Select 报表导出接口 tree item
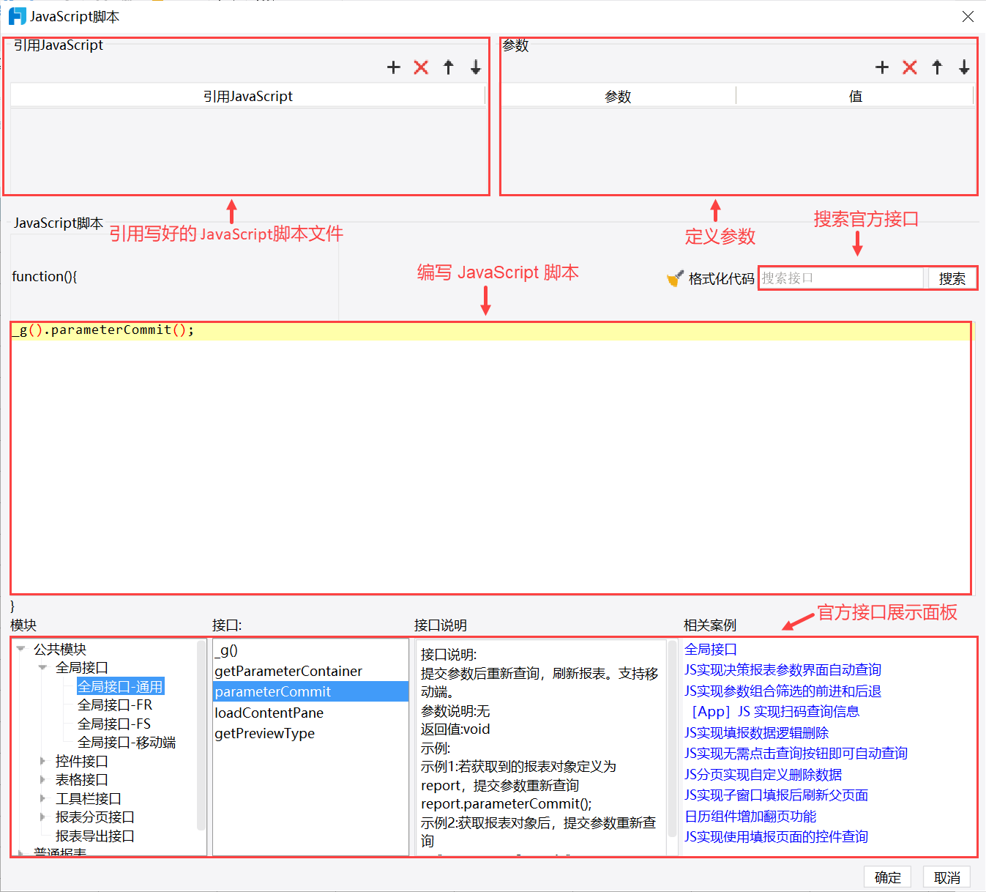This screenshot has width=986, height=892. pos(95,836)
